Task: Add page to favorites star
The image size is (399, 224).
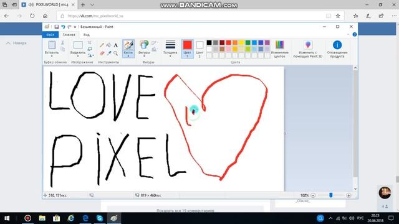Action: point(338,16)
